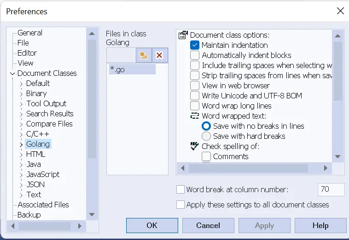Open the View preferences category

coord(25,63)
